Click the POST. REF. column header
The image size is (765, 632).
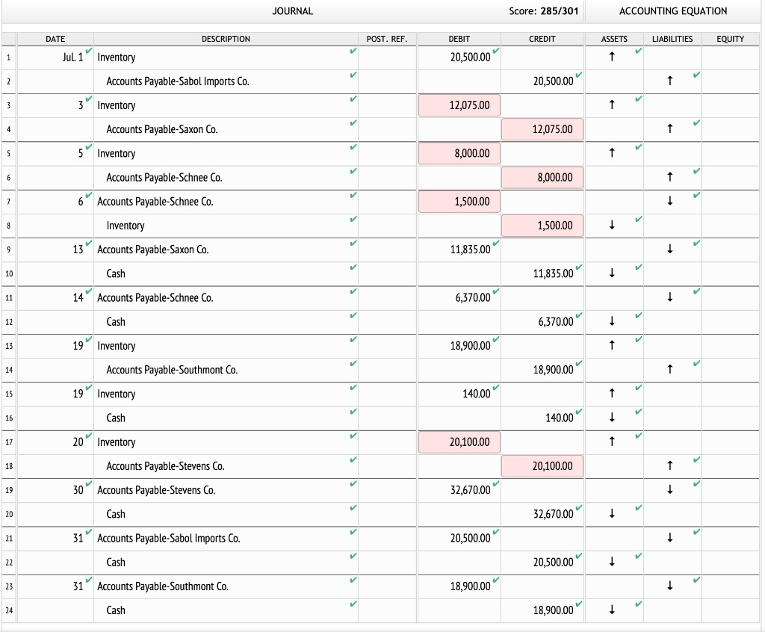pos(386,39)
